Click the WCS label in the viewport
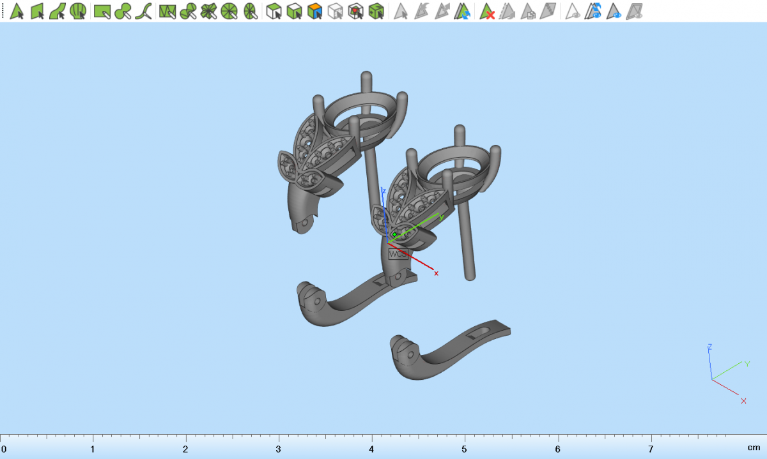The image size is (767, 459). pos(398,254)
